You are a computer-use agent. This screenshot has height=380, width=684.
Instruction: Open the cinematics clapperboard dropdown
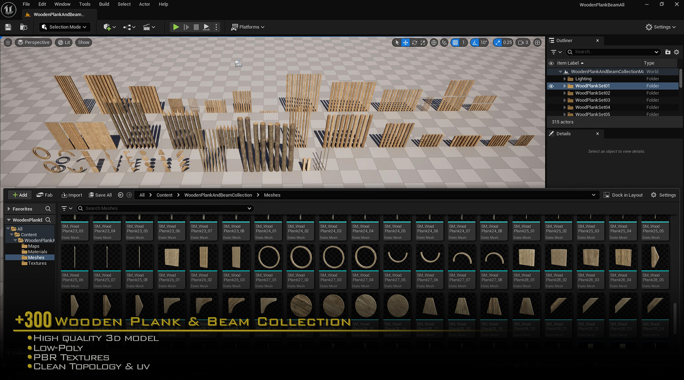click(149, 27)
